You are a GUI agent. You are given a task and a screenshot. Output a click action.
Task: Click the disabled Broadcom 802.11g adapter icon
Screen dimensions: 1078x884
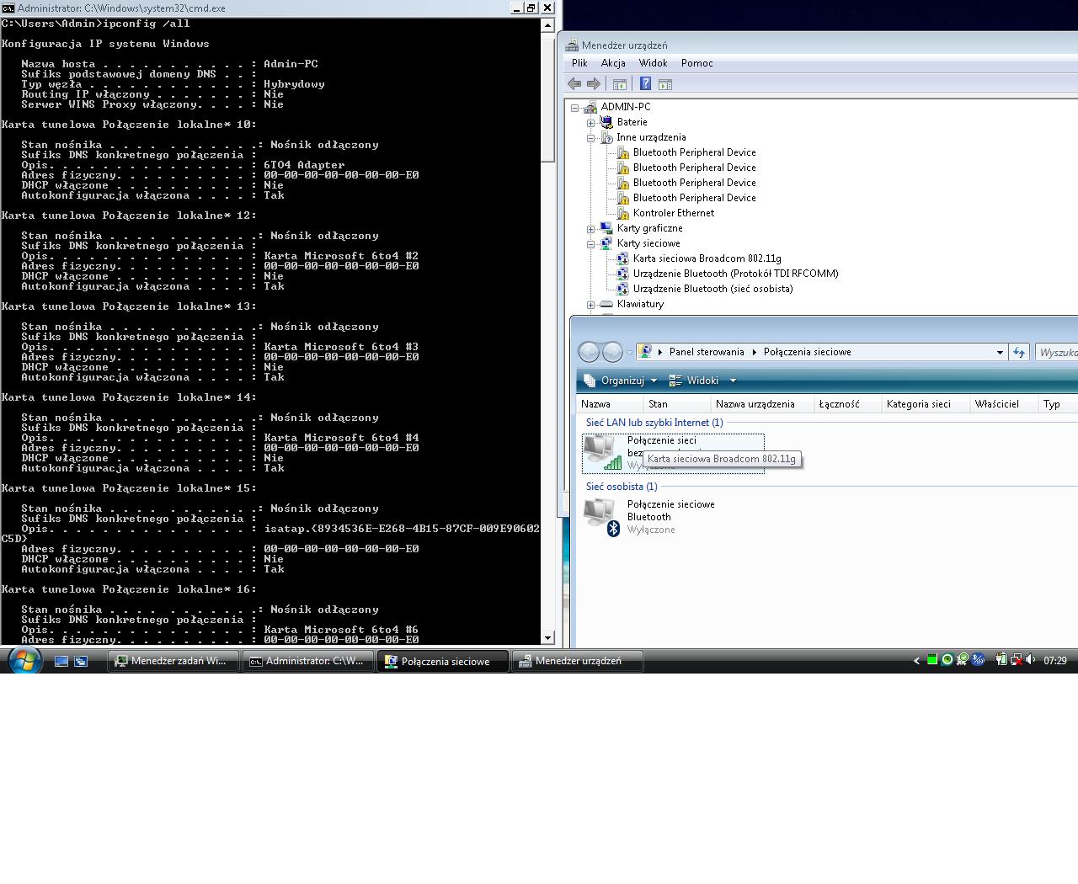[x=622, y=258]
